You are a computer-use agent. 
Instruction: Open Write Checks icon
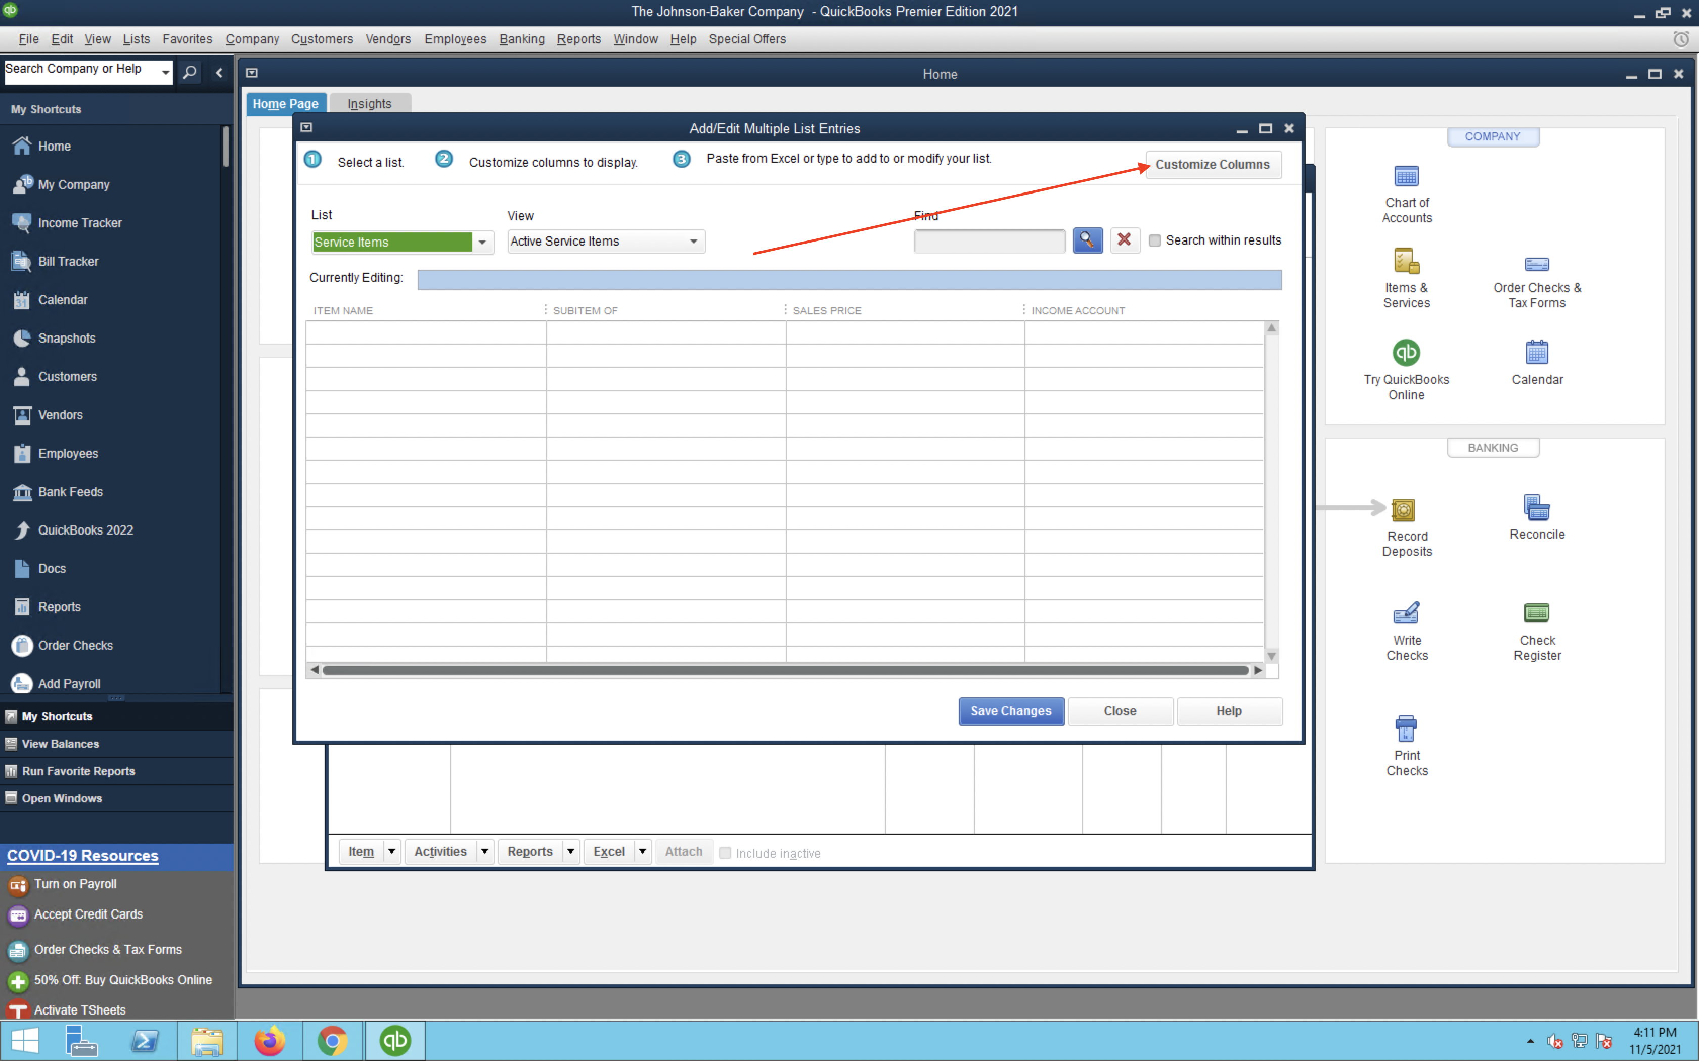1406,613
